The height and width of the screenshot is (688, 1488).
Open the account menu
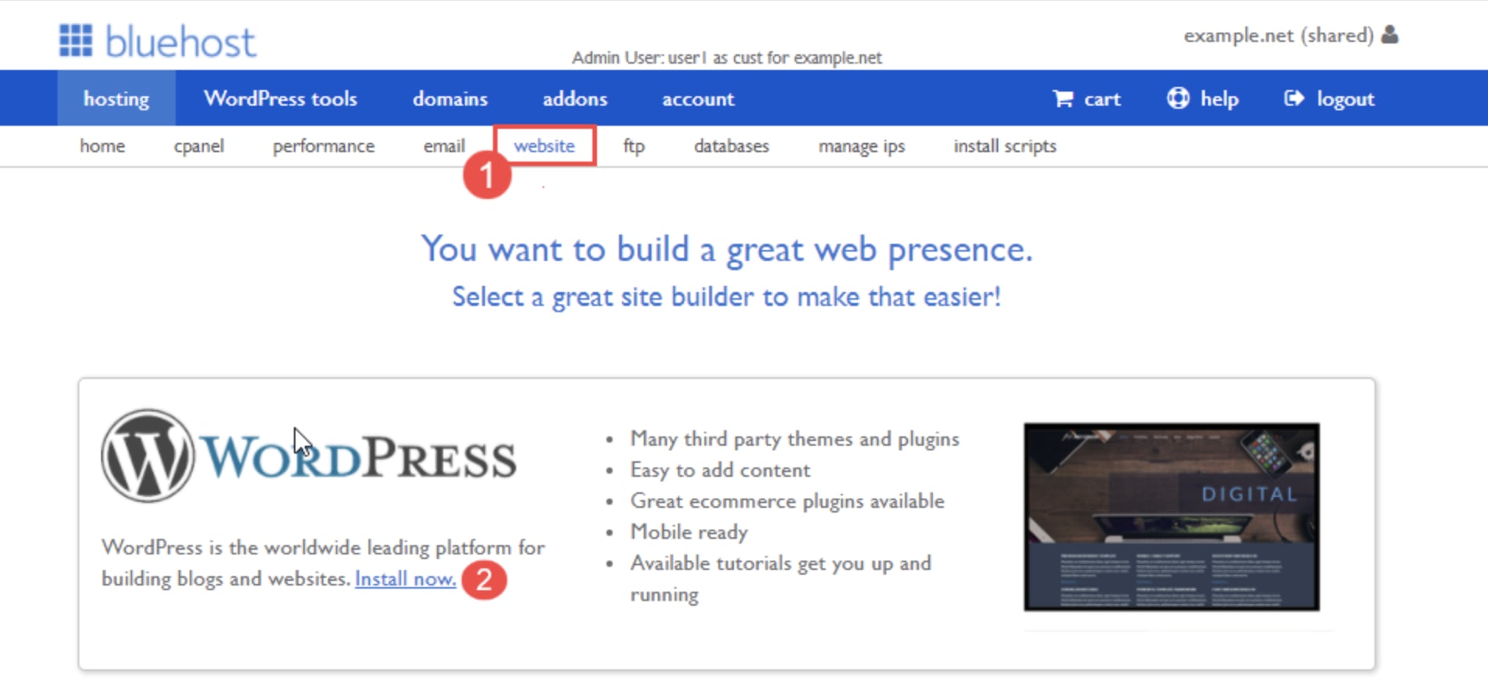point(698,99)
